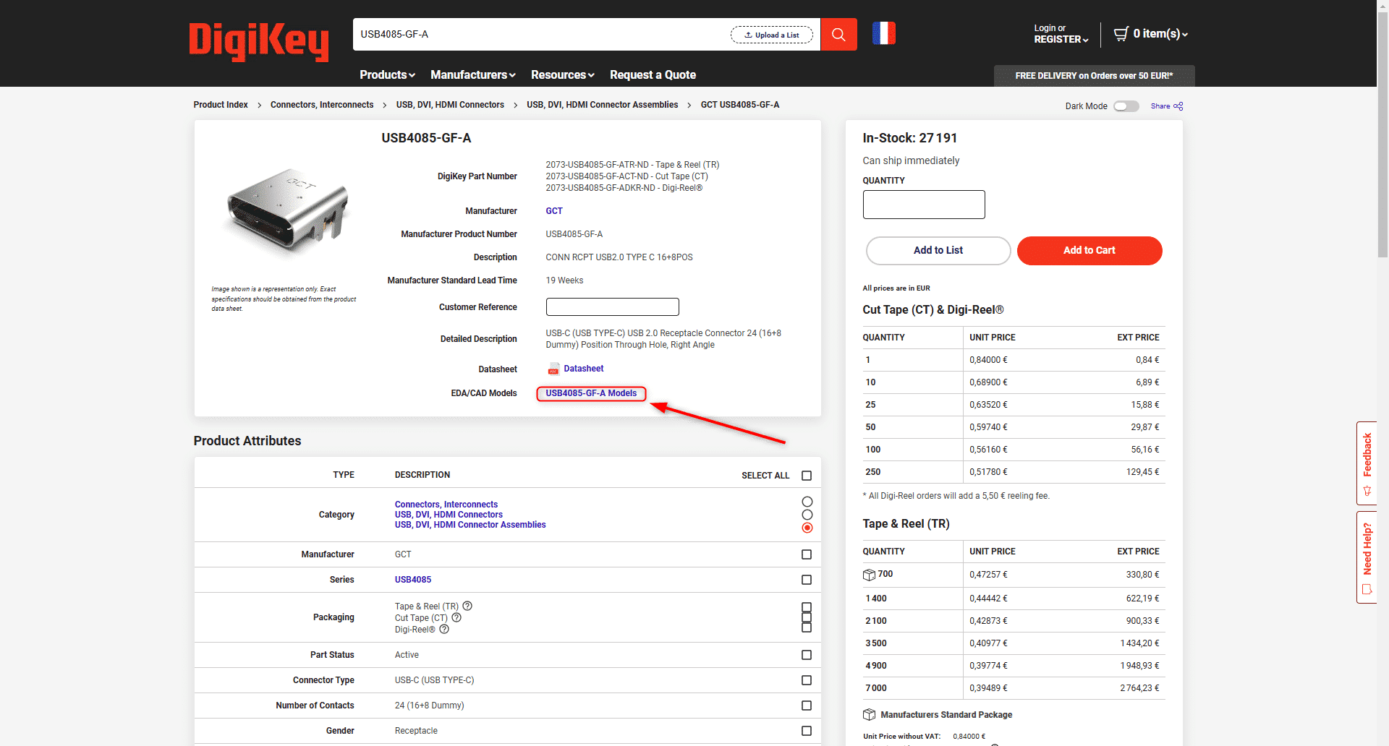
Task: Click the French flag country selector
Action: tap(883, 33)
